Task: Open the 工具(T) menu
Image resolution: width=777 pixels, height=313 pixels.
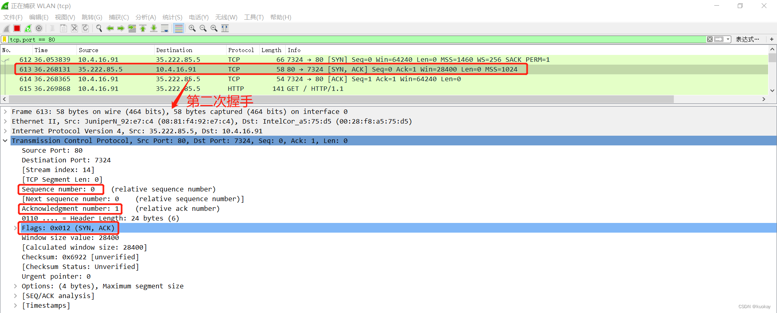Action: click(x=254, y=17)
